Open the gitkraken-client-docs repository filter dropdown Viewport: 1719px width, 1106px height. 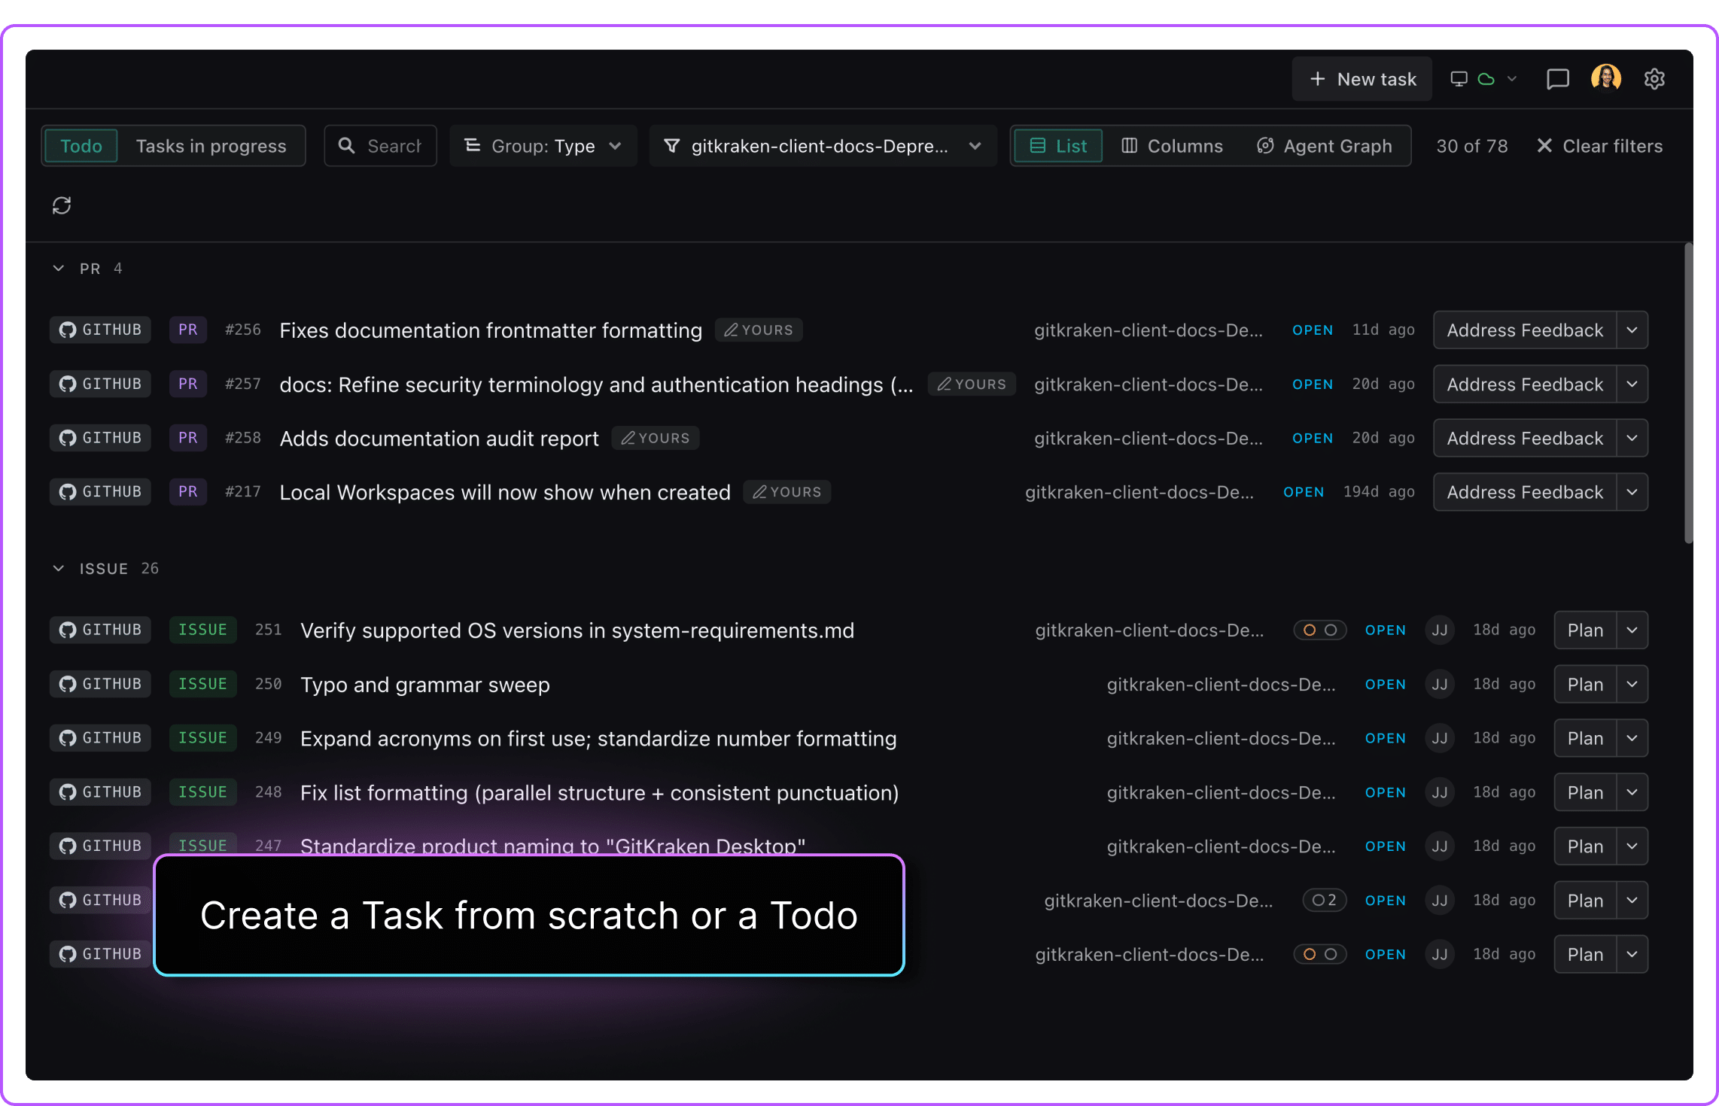[x=823, y=146]
